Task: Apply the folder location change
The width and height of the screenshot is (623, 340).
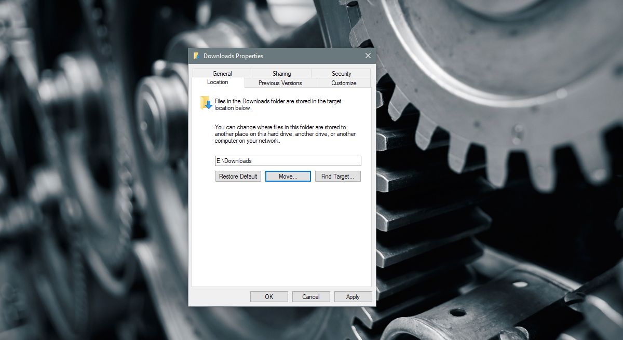Action: coord(353,297)
